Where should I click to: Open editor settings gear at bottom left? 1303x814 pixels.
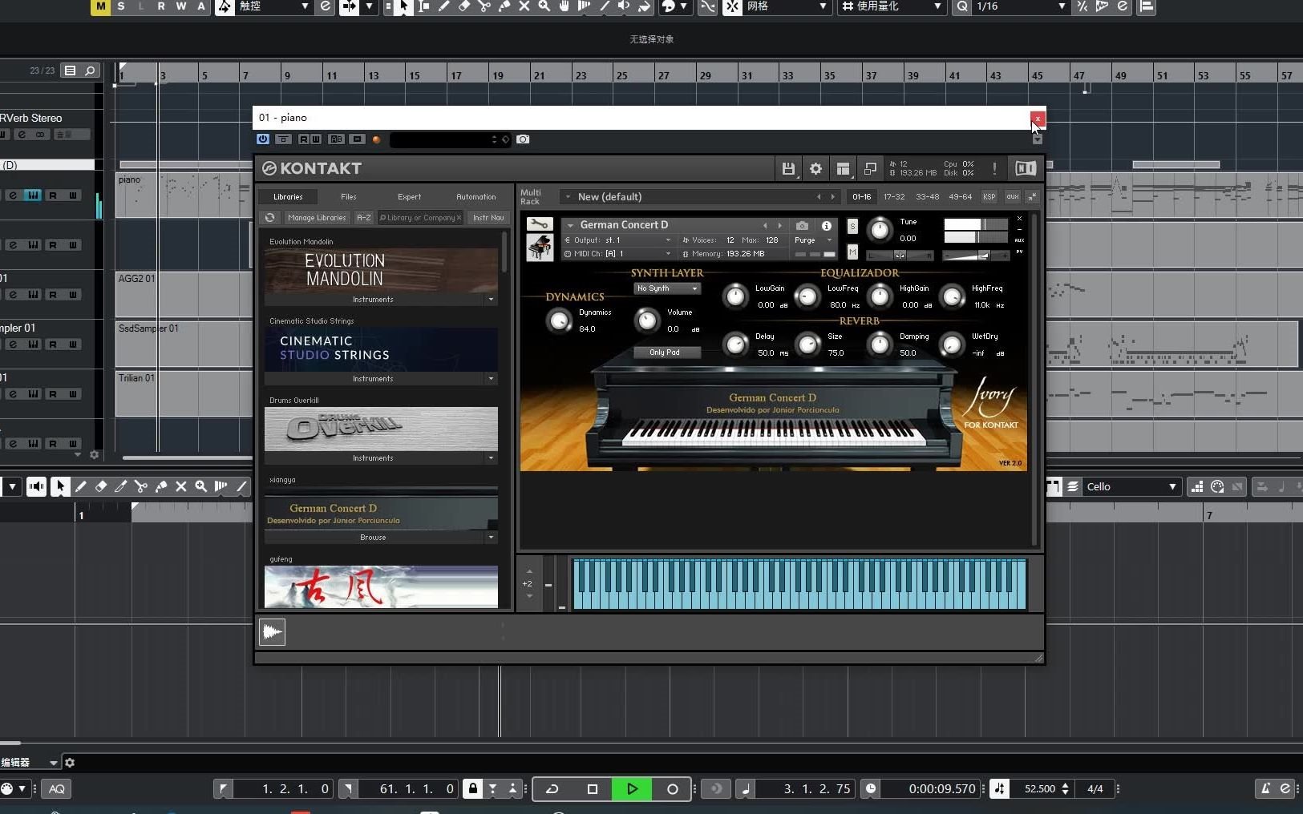(x=70, y=763)
